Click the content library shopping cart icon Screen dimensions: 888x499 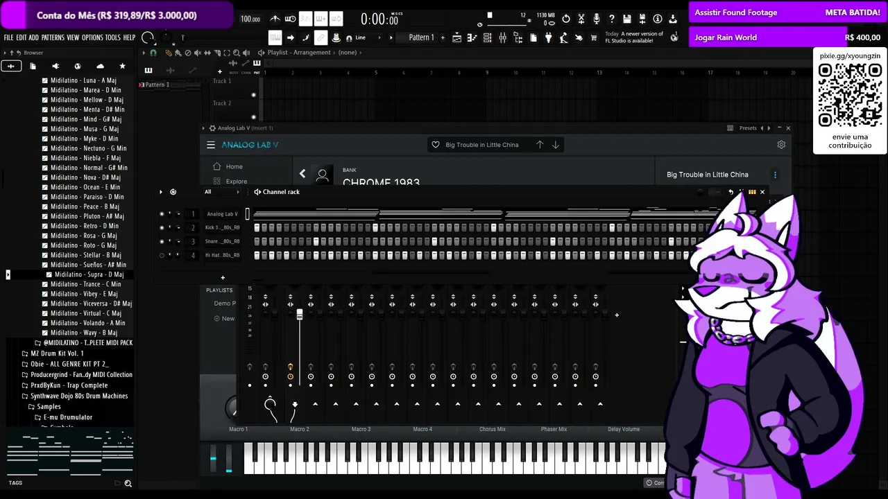coord(595,37)
